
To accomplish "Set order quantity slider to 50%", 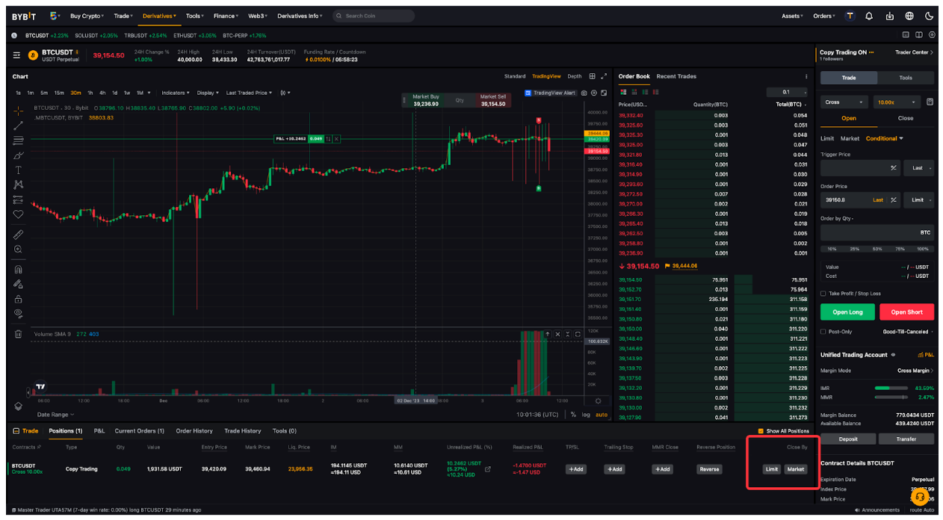I will (x=877, y=249).
